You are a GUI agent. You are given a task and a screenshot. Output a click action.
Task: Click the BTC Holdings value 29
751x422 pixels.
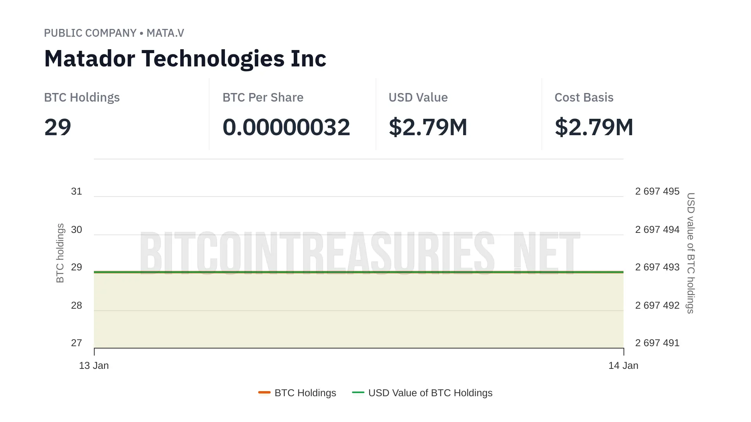pyautogui.click(x=57, y=127)
